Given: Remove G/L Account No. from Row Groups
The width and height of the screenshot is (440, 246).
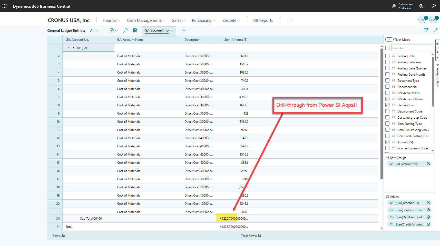Looking at the screenshot, I should [x=428, y=164].
